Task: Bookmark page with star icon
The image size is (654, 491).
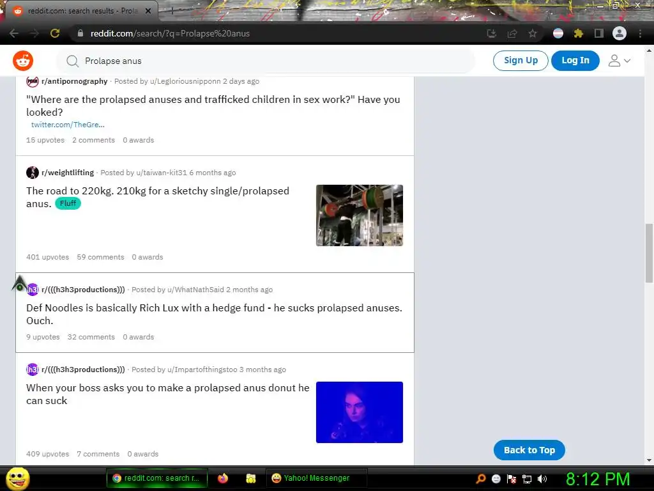Action: click(533, 33)
